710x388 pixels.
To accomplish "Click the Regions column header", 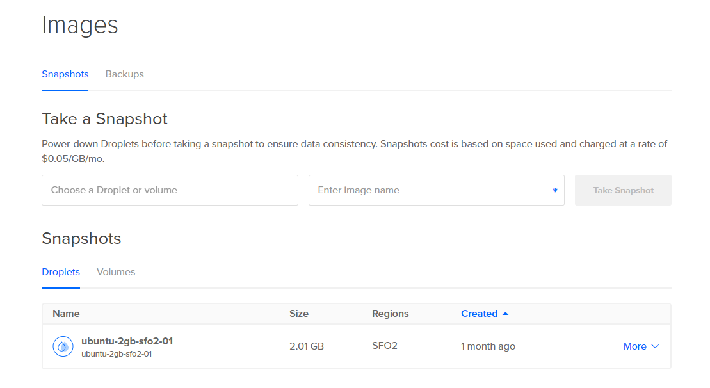I will click(x=391, y=314).
